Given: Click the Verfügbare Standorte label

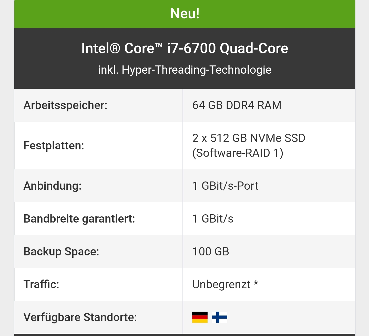Looking at the screenshot, I should click(x=80, y=317).
